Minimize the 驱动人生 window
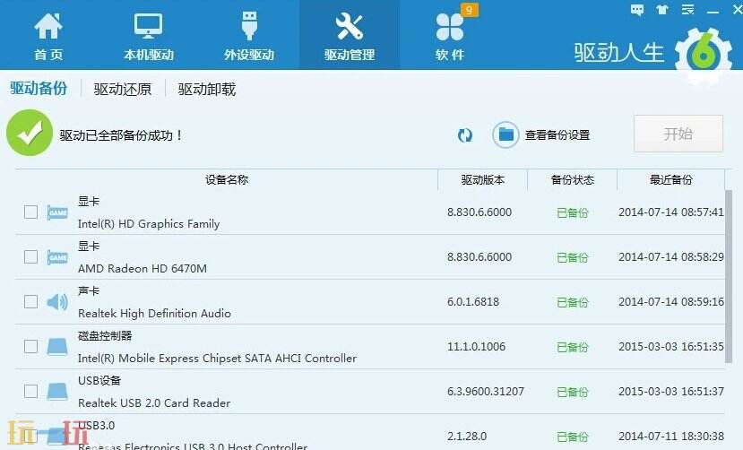This screenshot has height=450, width=743. coord(713,11)
